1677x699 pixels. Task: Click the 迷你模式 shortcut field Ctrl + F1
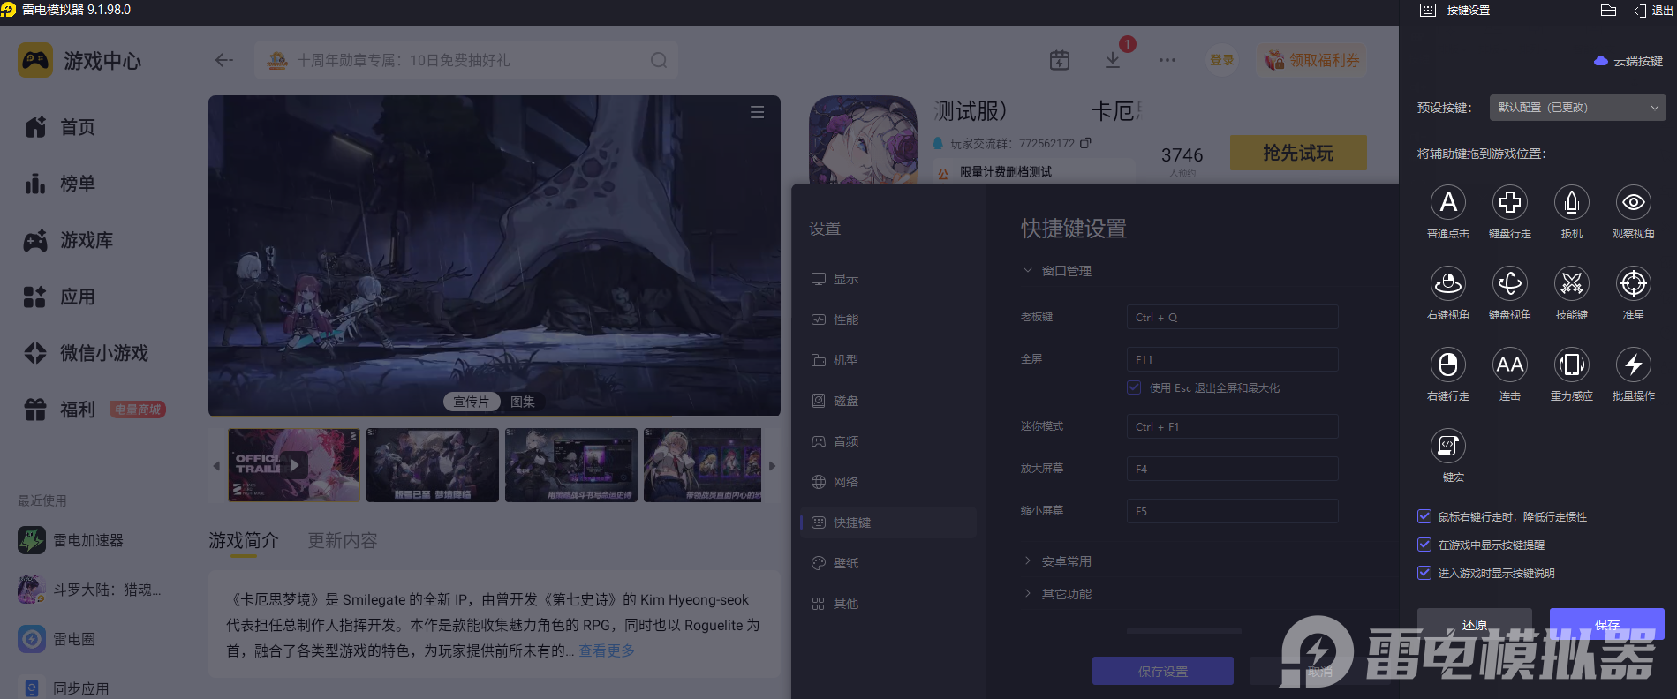click(1232, 426)
